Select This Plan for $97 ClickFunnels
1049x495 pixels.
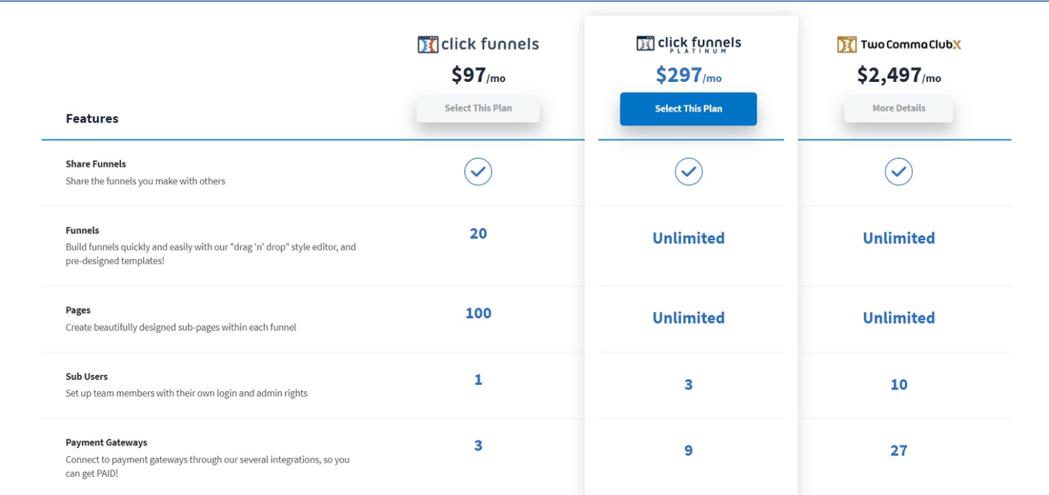point(478,109)
